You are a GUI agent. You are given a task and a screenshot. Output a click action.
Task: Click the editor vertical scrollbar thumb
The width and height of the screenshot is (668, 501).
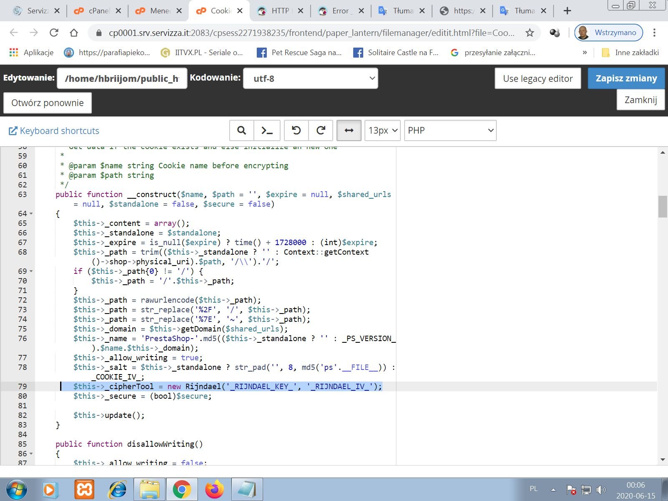click(x=663, y=206)
